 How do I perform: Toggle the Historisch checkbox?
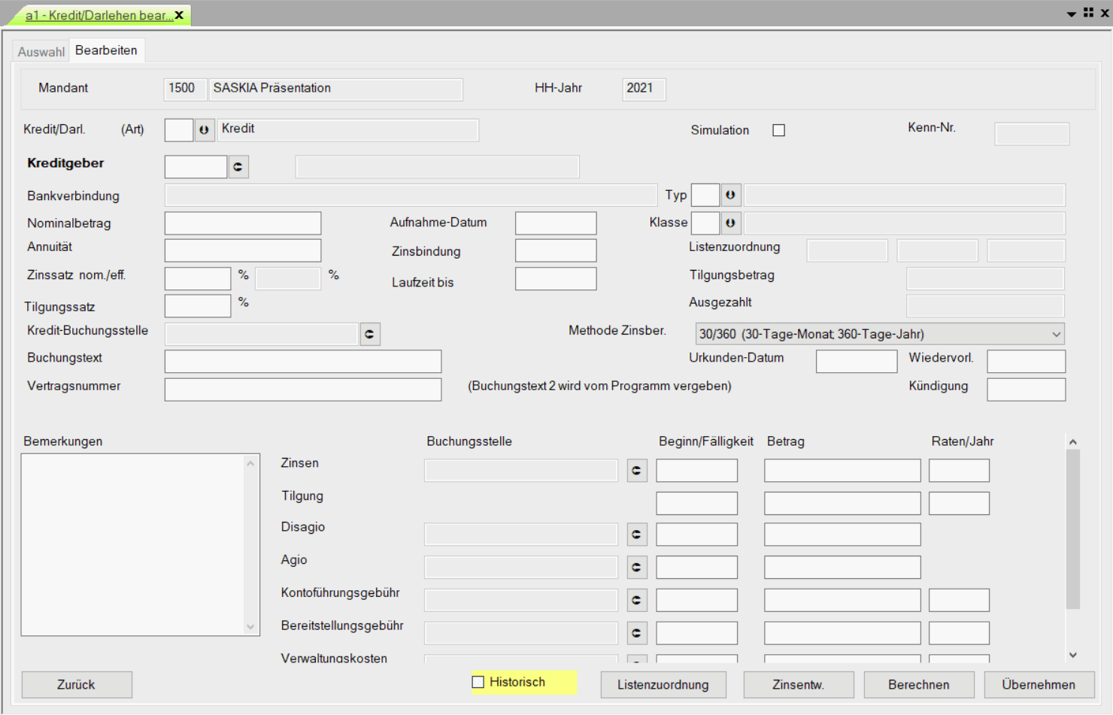478,682
